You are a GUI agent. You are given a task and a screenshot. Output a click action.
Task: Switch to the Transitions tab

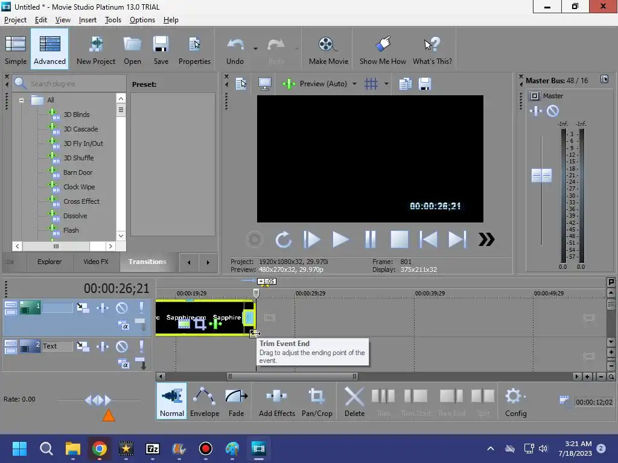(x=147, y=262)
